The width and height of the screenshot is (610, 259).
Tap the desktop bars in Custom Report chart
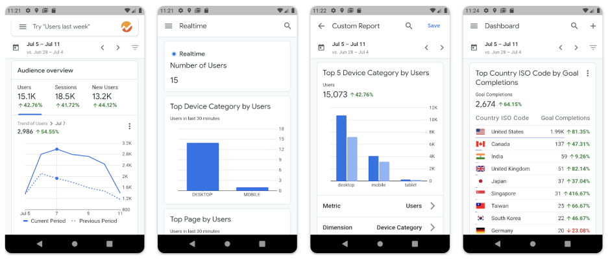[x=347, y=148]
